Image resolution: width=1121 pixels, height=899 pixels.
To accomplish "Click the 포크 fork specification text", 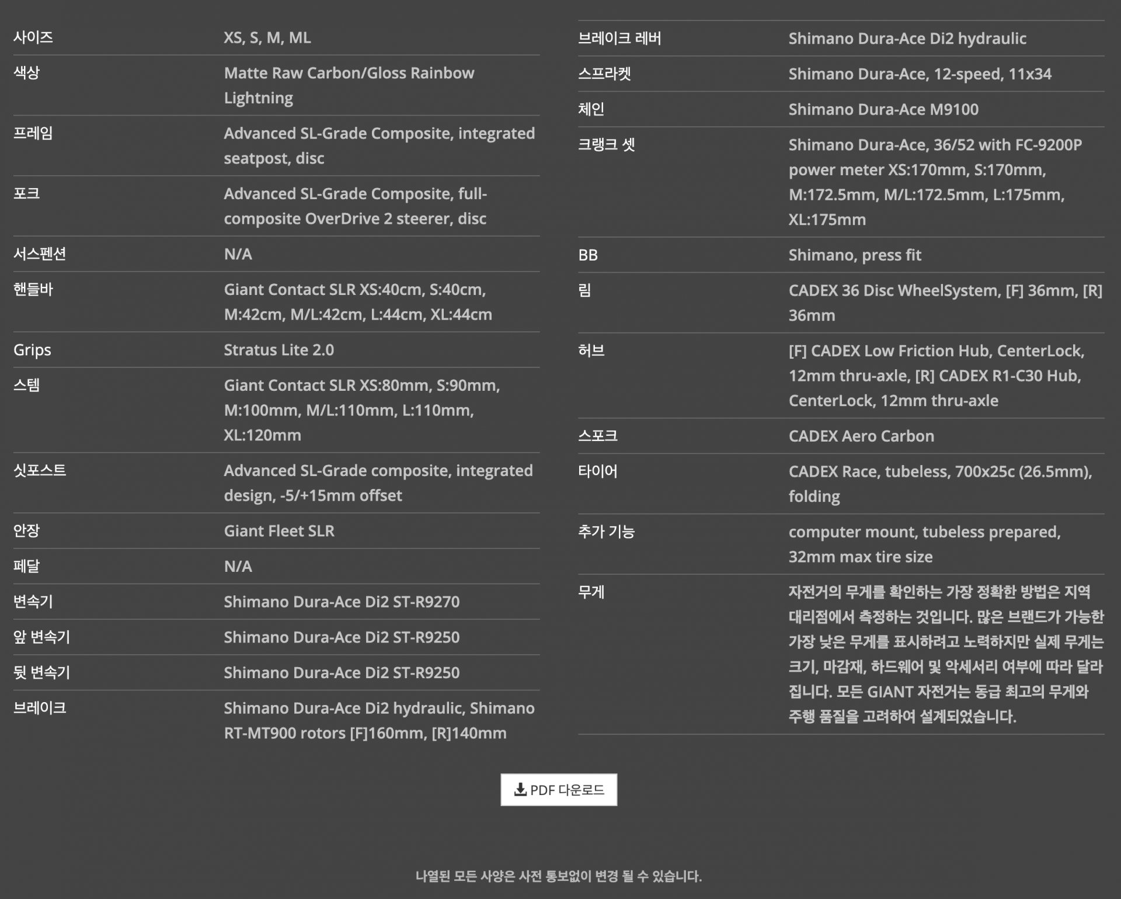I will (355, 206).
